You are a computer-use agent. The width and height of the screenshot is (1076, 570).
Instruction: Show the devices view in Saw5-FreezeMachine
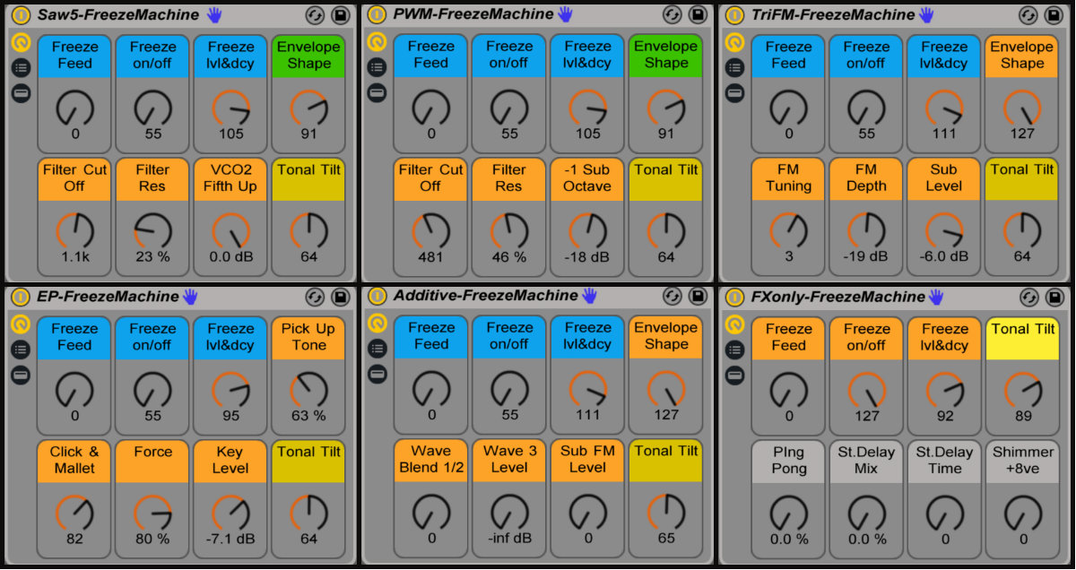(21, 92)
